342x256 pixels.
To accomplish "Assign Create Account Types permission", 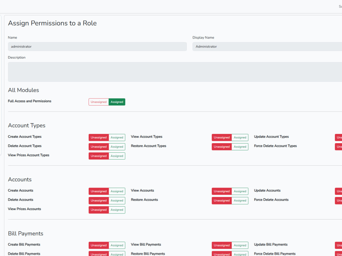I will [x=117, y=137].
